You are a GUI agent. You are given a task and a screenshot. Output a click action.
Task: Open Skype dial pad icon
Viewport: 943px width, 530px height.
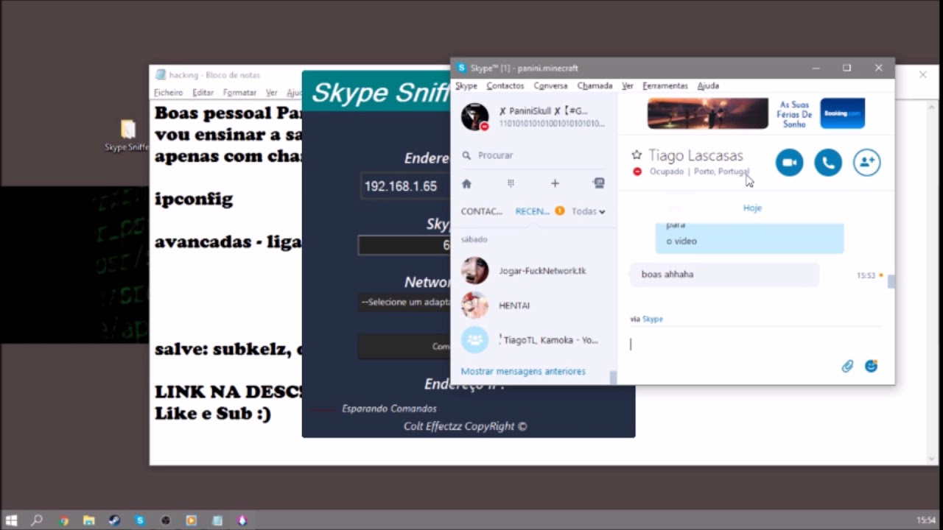511,183
